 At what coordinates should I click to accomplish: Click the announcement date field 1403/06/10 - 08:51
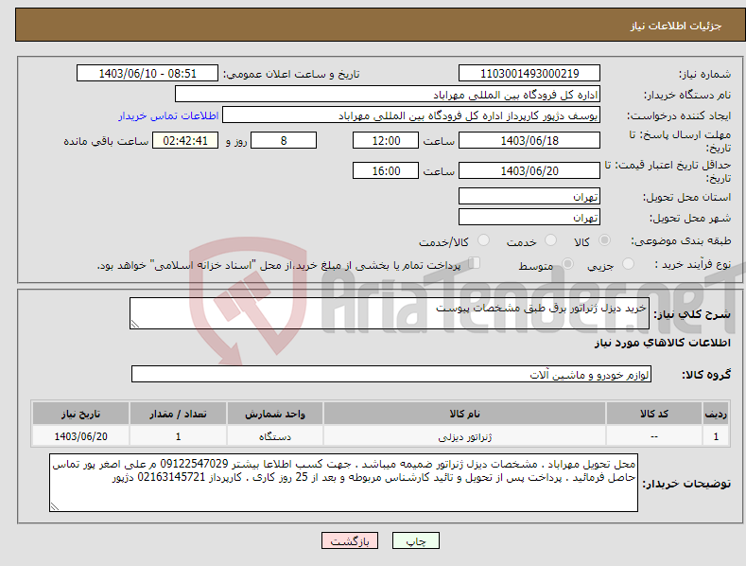[147, 74]
